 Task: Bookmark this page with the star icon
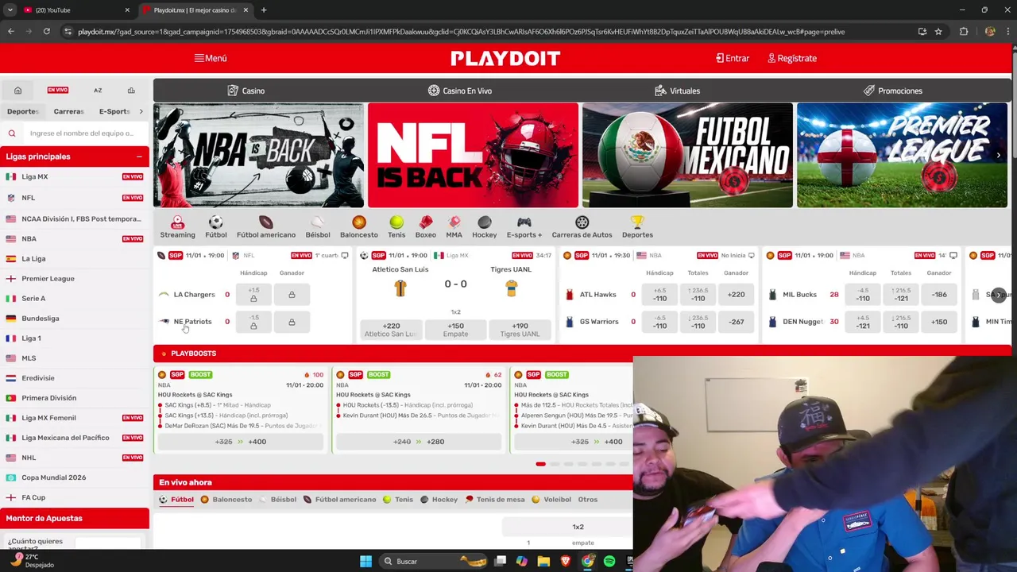click(938, 32)
